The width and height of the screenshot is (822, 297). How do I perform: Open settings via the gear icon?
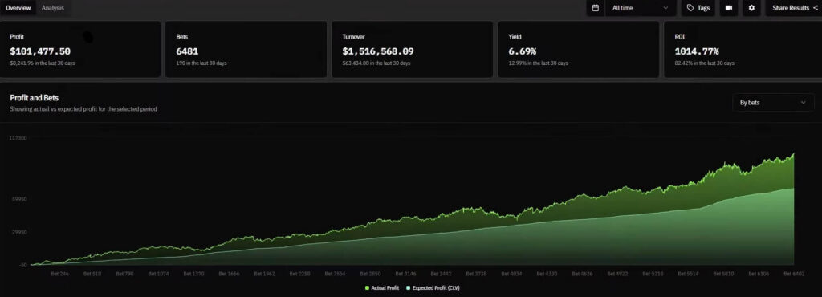pos(751,8)
